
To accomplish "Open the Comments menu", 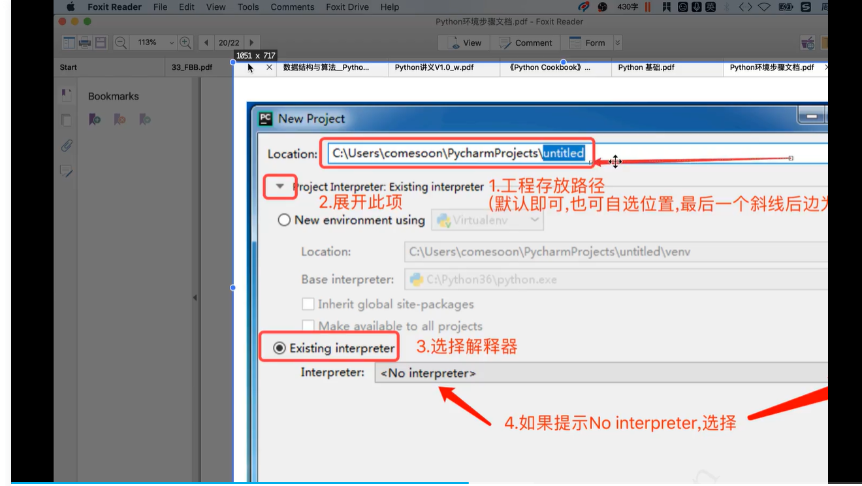I will (293, 7).
